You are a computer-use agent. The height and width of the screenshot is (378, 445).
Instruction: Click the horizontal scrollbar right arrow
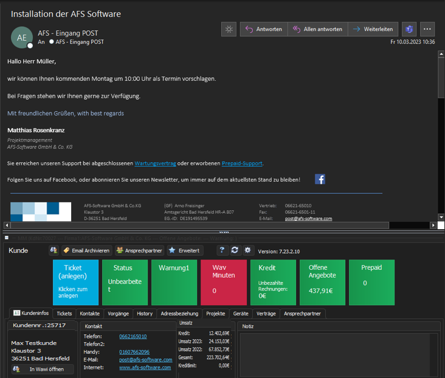(x=433, y=225)
